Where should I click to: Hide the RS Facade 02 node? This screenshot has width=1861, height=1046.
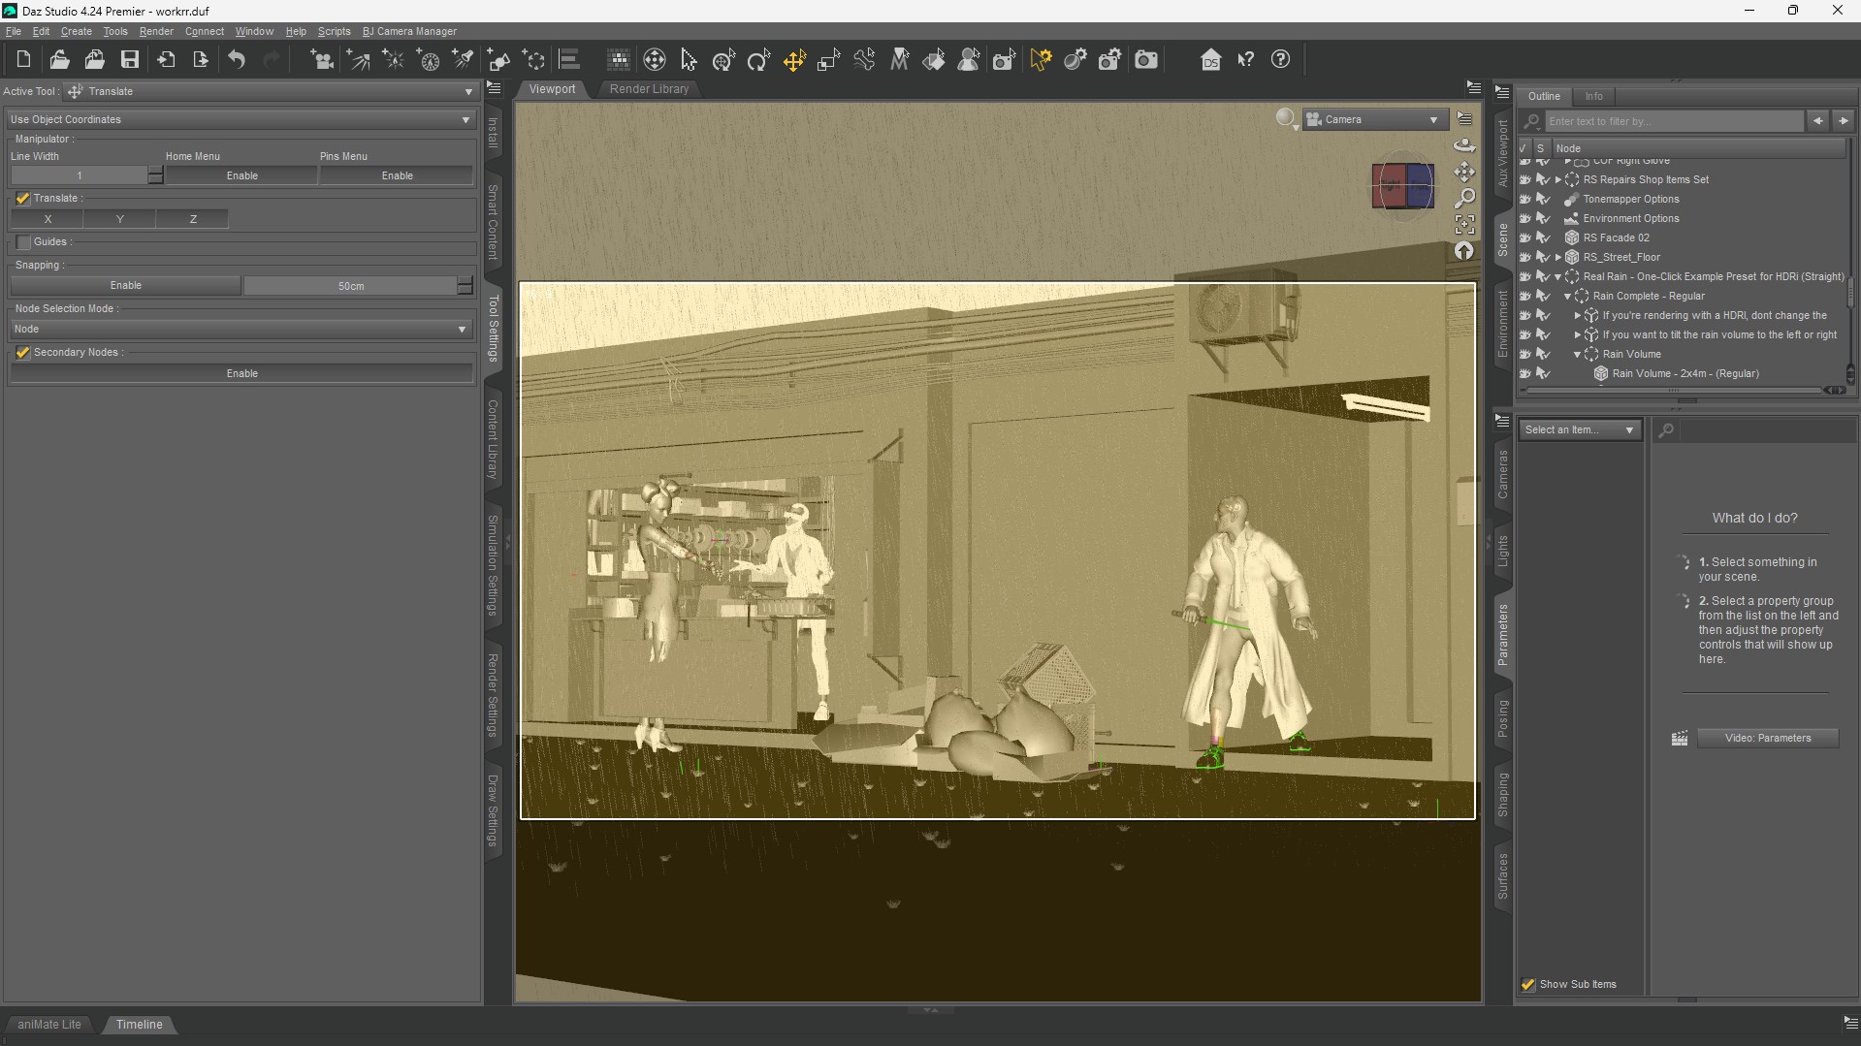(1524, 238)
